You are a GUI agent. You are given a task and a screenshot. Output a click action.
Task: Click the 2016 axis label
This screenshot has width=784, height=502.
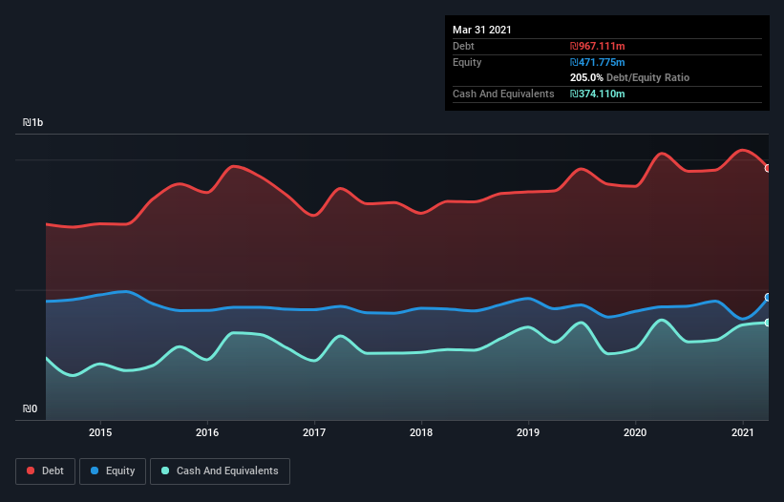pyautogui.click(x=207, y=432)
